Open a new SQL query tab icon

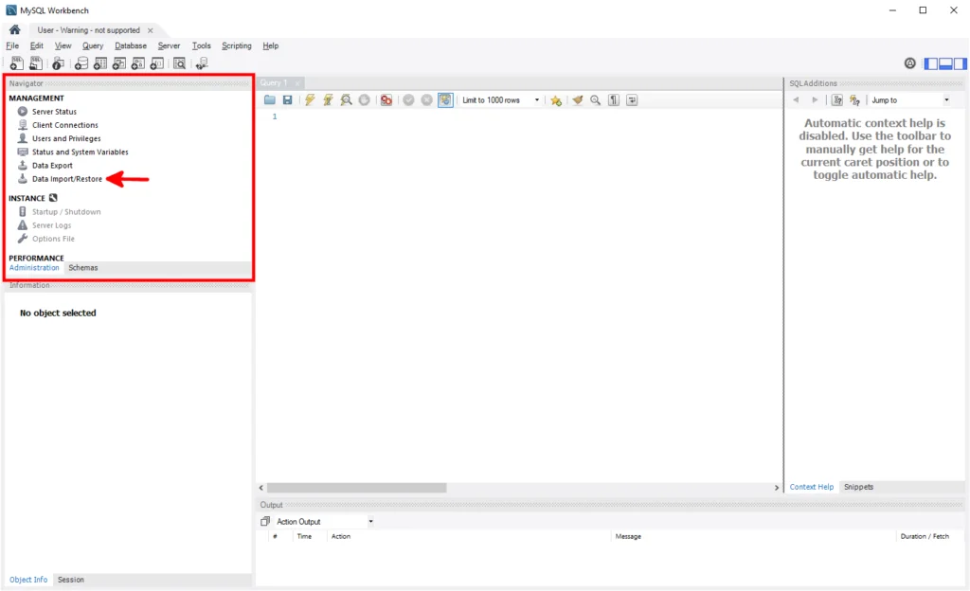pyautogui.click(x=16, y=63)
